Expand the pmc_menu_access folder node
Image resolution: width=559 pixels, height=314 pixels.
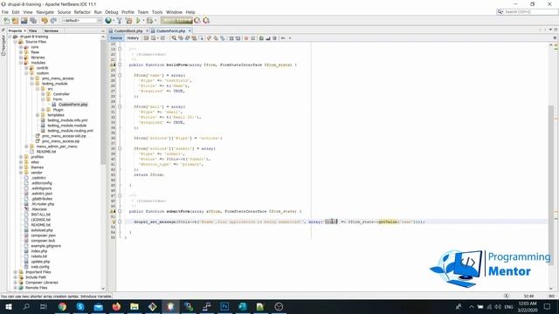(x=31, y=78)
